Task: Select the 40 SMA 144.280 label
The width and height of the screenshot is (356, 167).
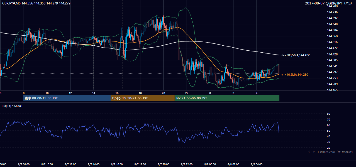Action: pyautogui.click(x=294, y=75)
